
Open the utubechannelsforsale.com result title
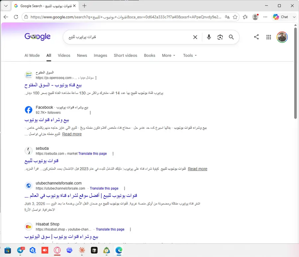point(81,195)
